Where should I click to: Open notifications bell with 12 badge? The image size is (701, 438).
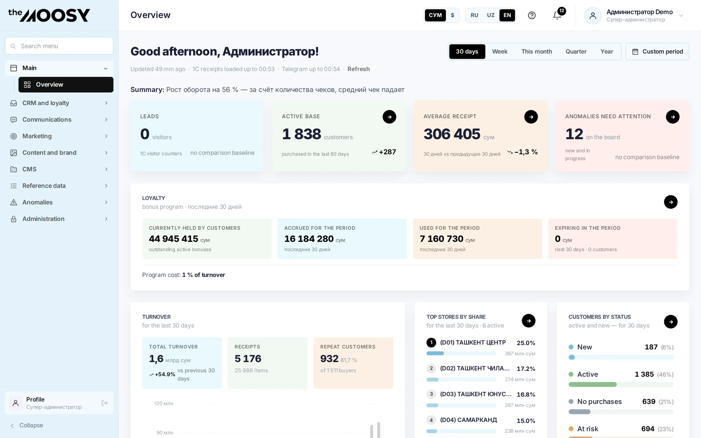557,15
